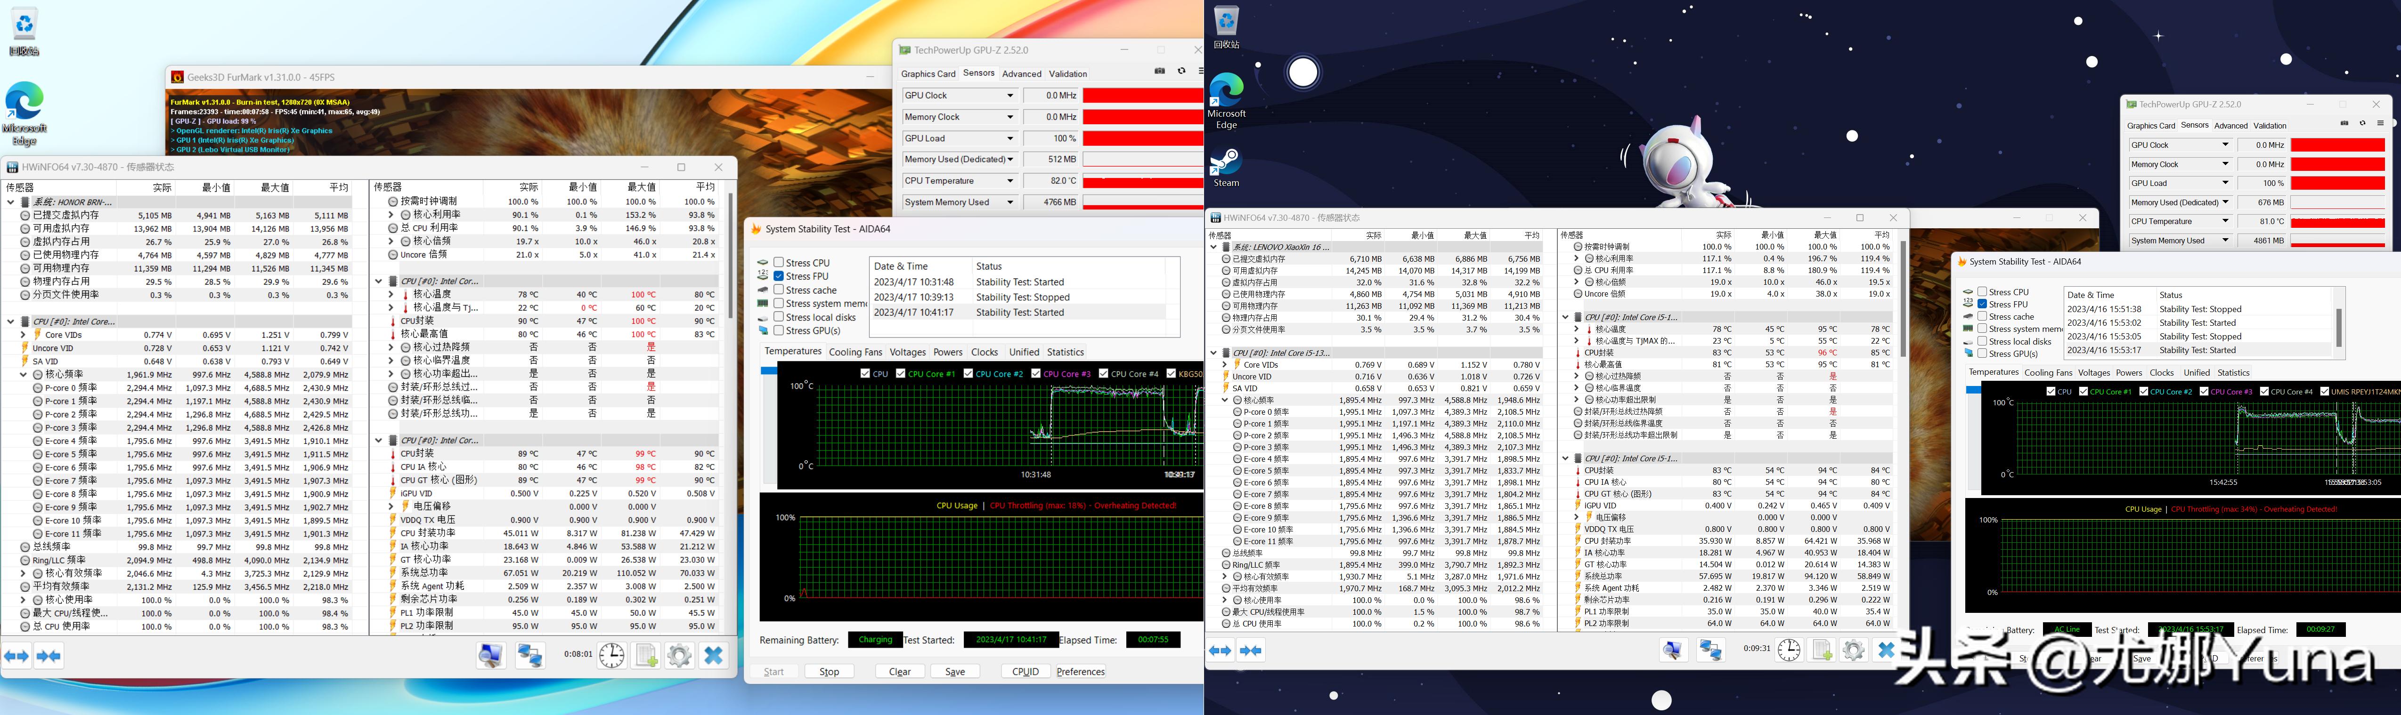Click Preferences button in left AIDA64
The height and width of the screenshot is (715, 2401).
coord(1080,671)
